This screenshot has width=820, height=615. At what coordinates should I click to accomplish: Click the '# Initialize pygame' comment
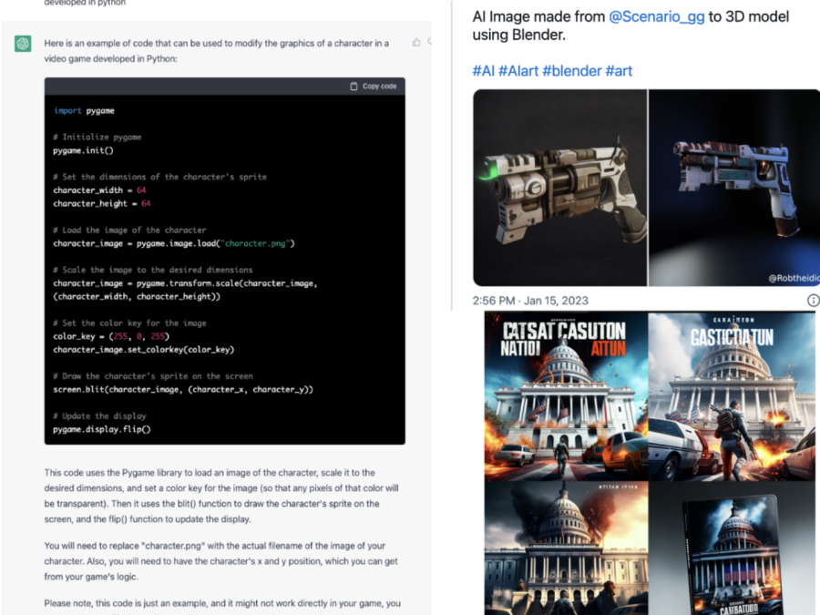[97, 137]
